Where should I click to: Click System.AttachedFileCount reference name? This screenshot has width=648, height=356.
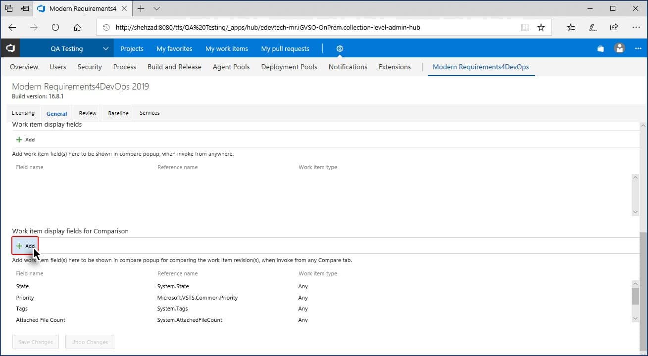[190, 320]
